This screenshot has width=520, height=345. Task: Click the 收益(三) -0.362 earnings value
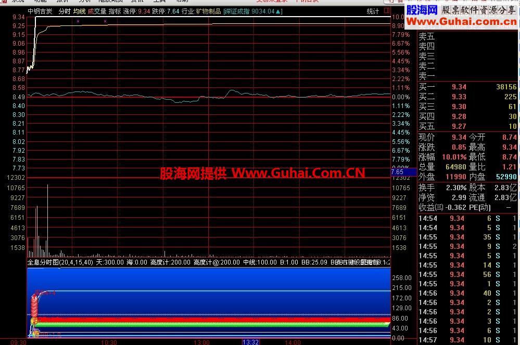455,208
